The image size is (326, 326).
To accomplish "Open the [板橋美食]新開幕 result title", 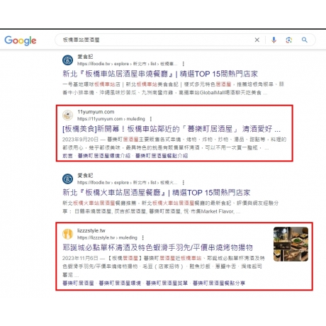I will click(x=172, y=129).
